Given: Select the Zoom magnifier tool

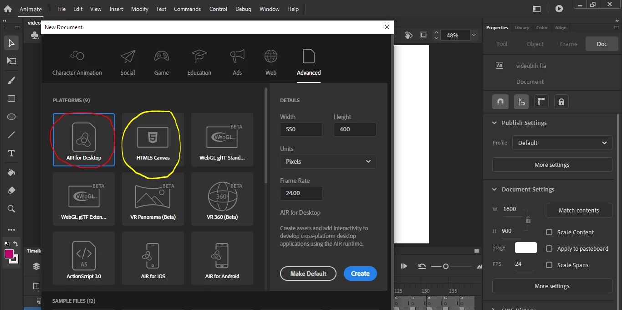Looking at the screenshot, I should coord(11,209).
